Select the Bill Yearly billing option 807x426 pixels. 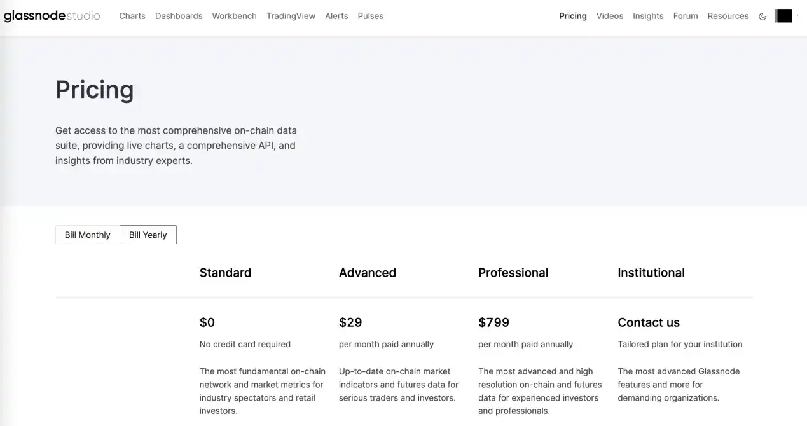148,235
